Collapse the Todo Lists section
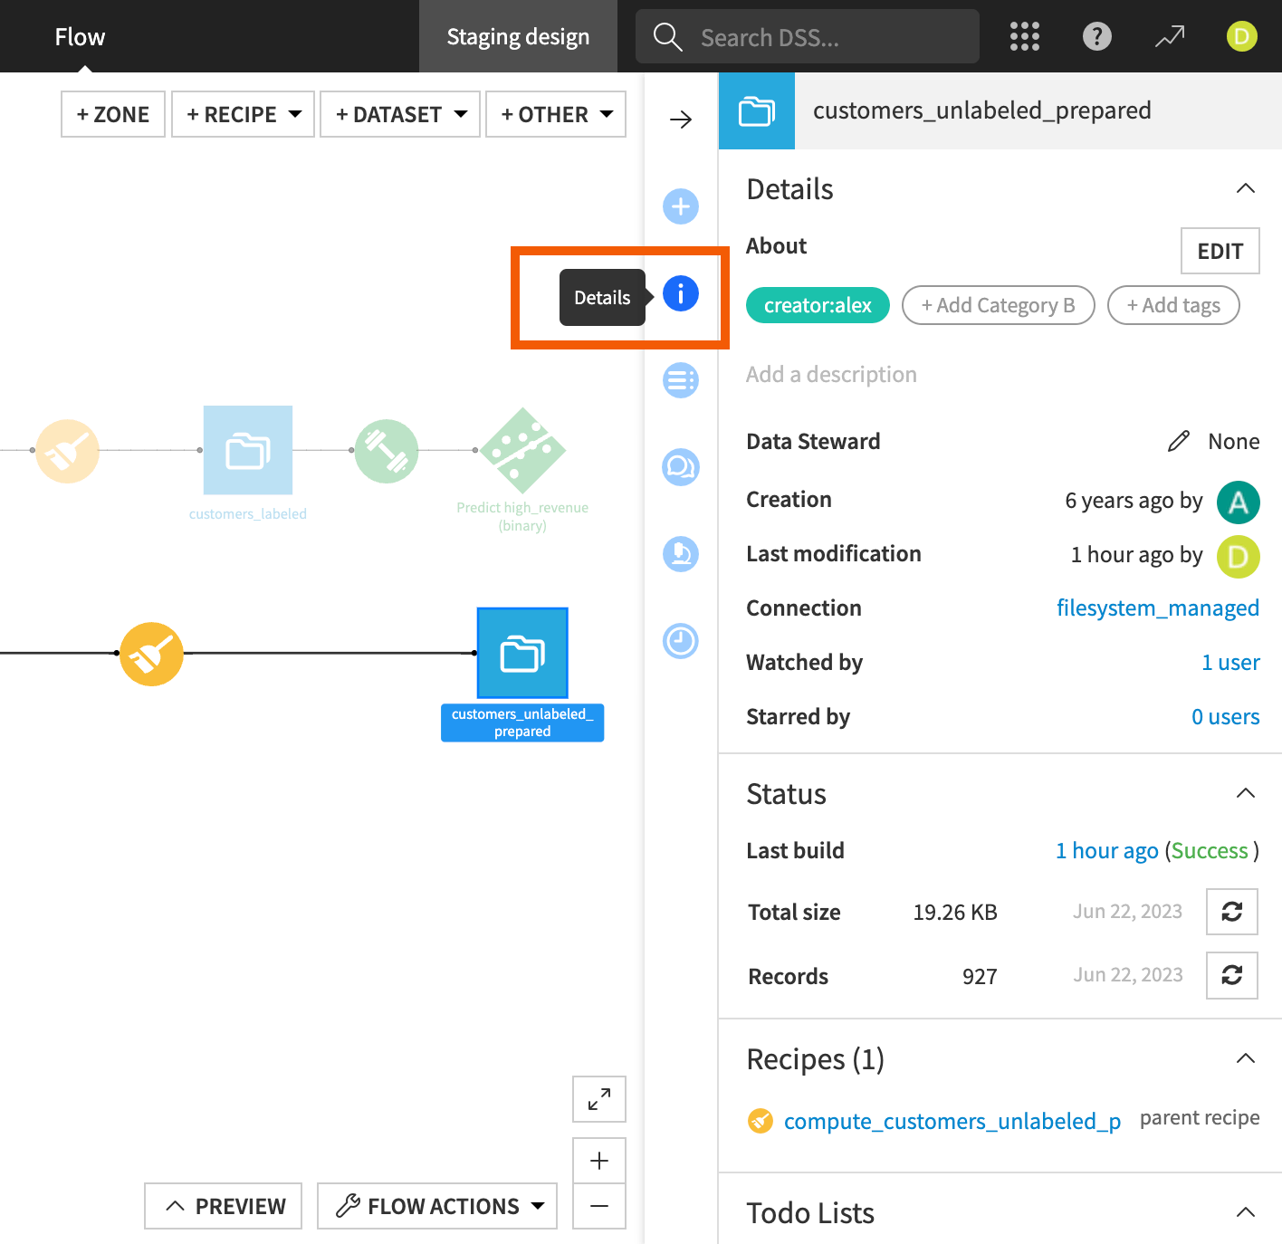Viewport: 1282px width, 1244px height. 1246,1212
